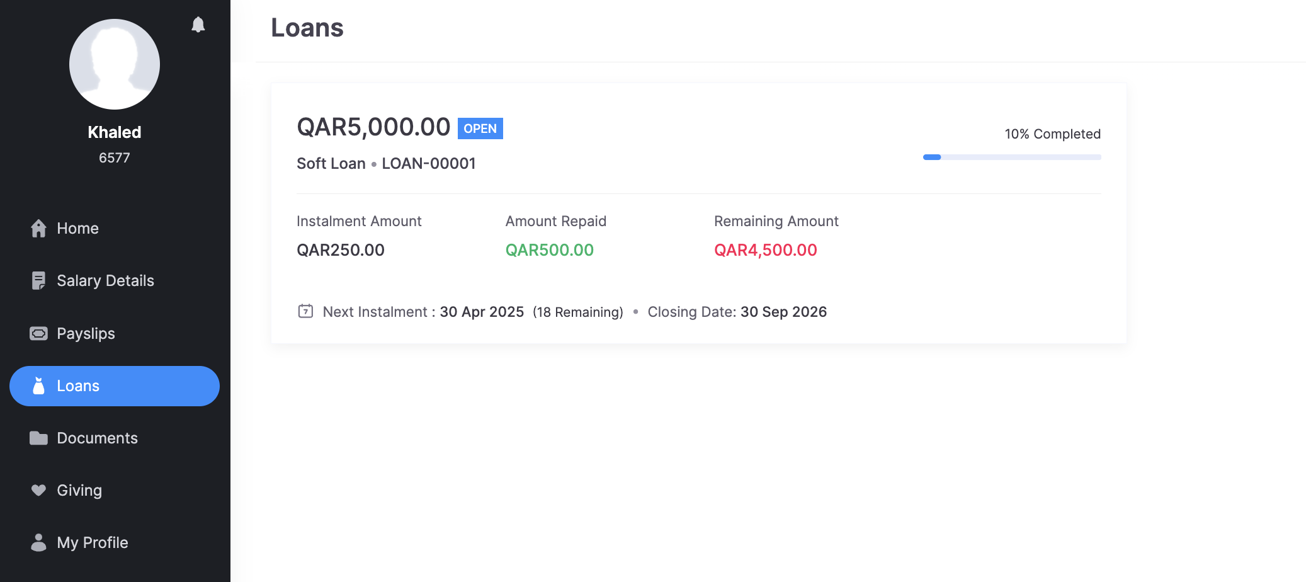The height and width of the screenshot is (582, 1306).
Task: Click the Documents folder icon
Action: (x=38, y=438)
